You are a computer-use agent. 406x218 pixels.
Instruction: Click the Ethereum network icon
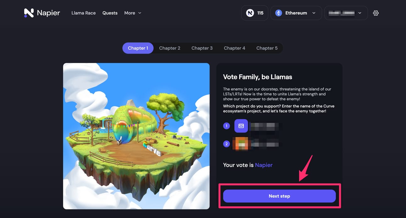click(x=279, y=13)
